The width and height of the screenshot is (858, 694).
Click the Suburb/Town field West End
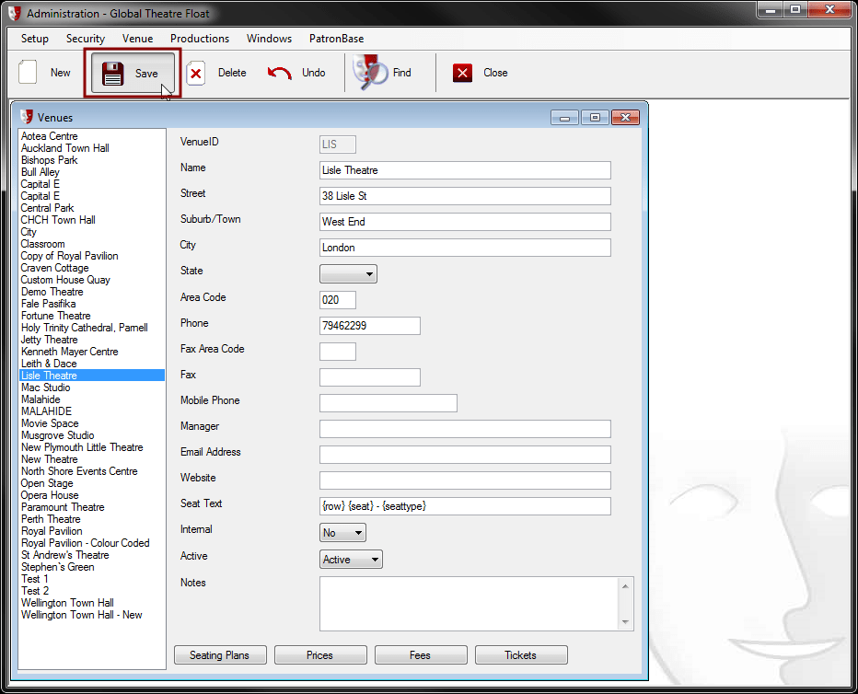coord(465,222)
